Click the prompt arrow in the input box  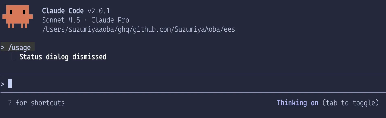point(2,84)
